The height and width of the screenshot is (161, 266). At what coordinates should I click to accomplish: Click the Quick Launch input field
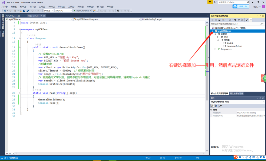tap(232, 2)
